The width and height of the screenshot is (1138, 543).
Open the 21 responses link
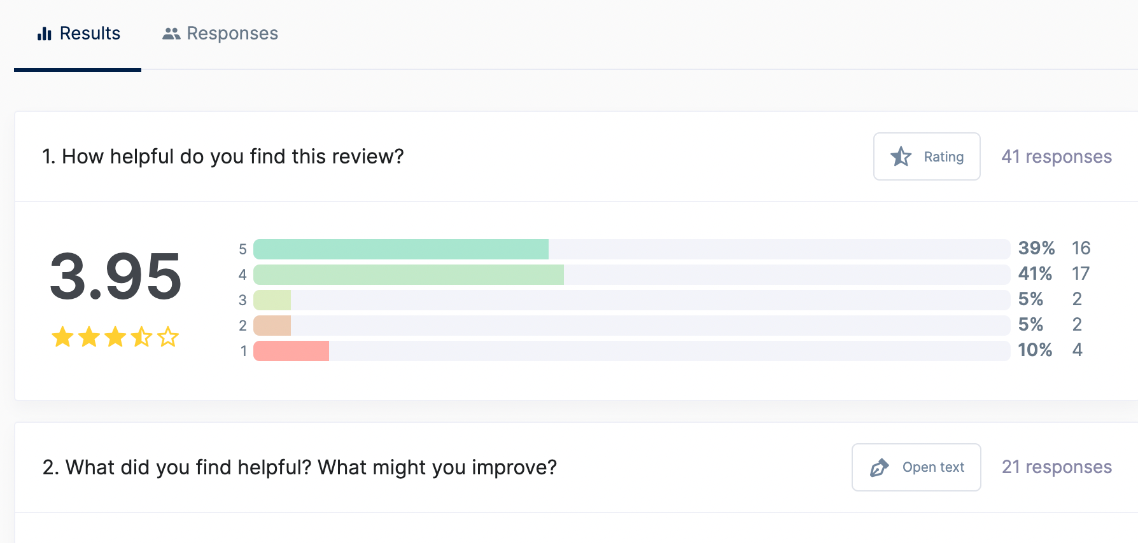pyautogui.click(x=1057, y=467)
